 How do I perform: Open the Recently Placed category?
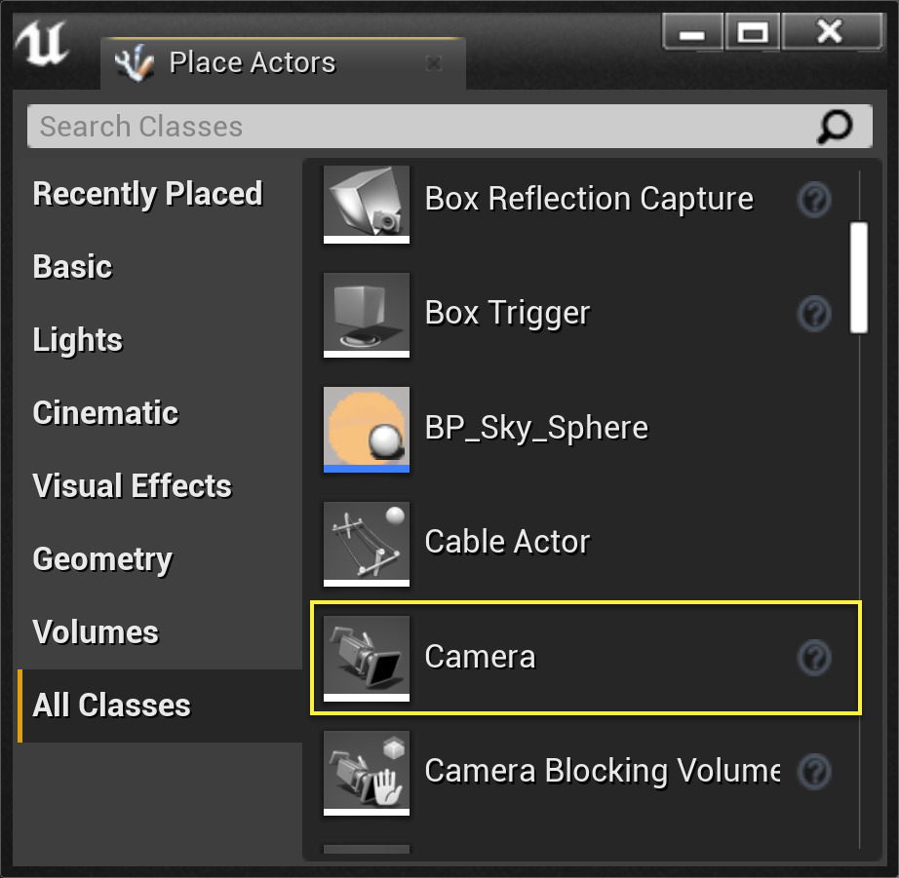[147, 194]
